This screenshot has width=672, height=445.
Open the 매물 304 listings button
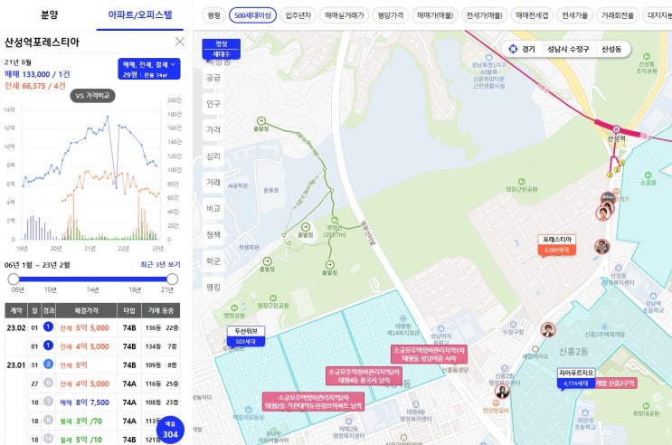pyautogui.click(x=170, y=430)
